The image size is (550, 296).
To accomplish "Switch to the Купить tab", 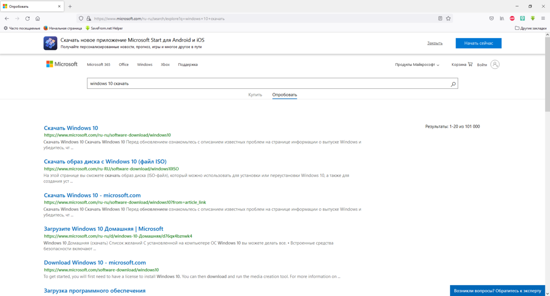I will [255, 95].
